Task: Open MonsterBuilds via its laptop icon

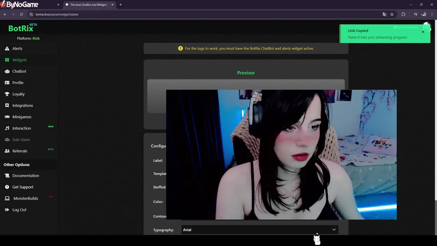Action: click(x=7, y=198)
